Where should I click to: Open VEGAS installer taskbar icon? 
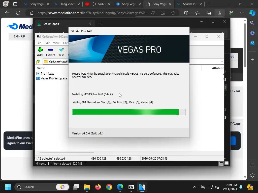(142, 187)
